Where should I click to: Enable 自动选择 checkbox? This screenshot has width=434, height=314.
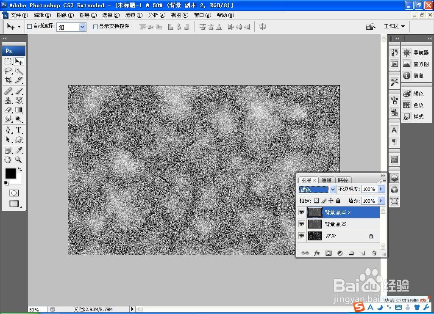[30, 27]
